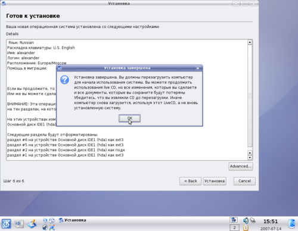298x231 pixels.
Task: Click the question mark icon in dialog
Action: 64,80
